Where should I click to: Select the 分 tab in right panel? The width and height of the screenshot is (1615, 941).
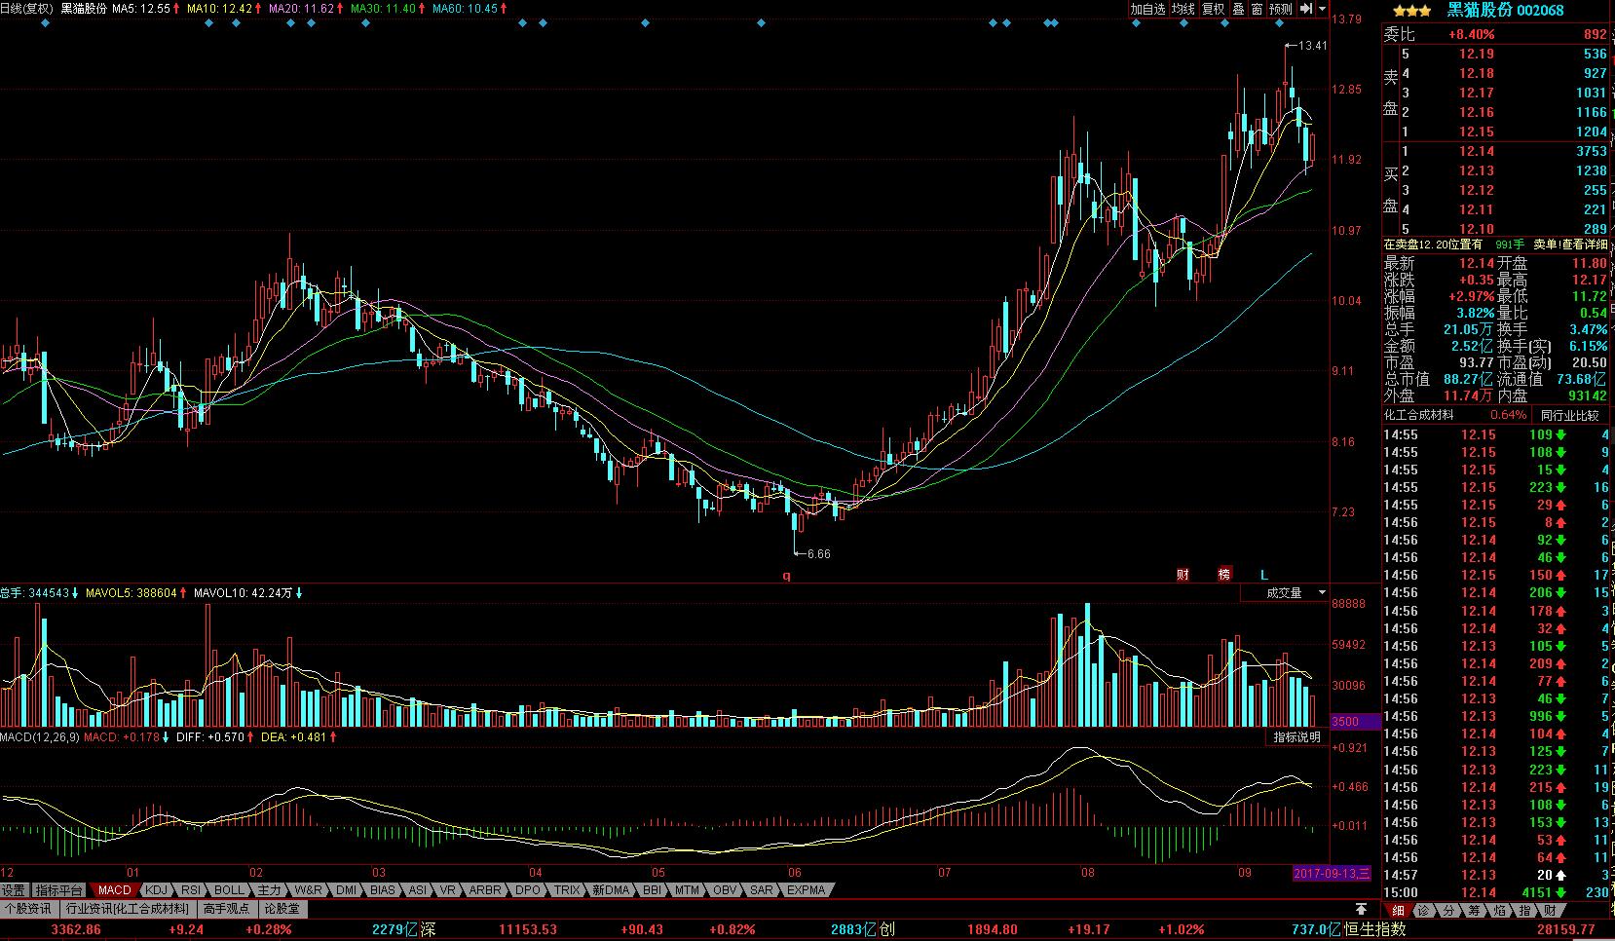(x=1449, y=911)
